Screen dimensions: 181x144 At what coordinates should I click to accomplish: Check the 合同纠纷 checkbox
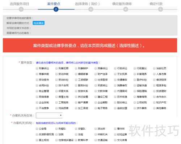[37, 86]
